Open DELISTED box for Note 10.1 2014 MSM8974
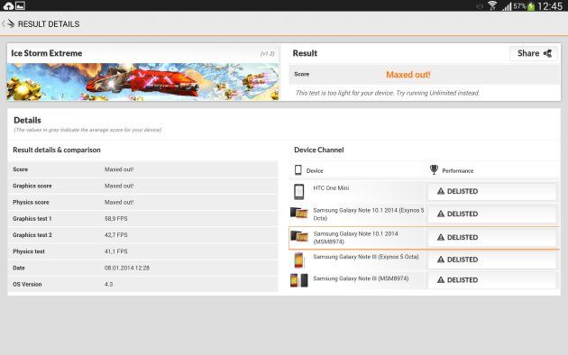 [491, 237]
